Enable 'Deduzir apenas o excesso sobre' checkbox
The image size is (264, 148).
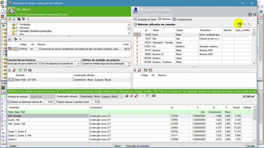click(x=55, y=102)
